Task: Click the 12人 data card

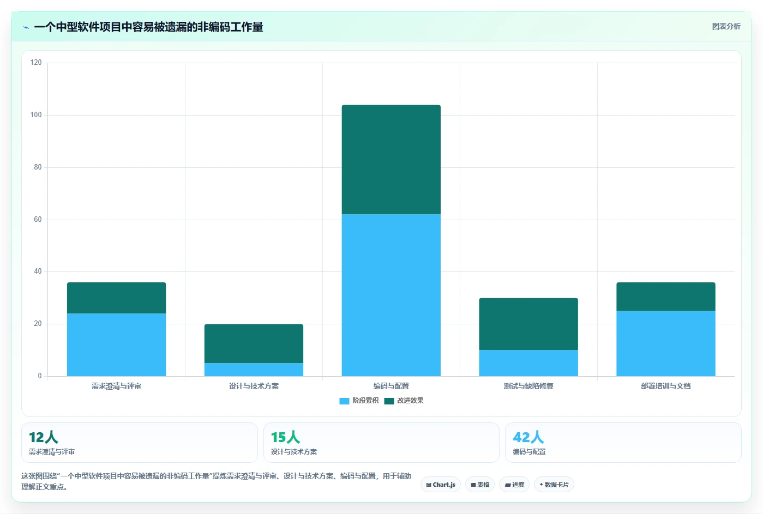Action: (139, 443)
